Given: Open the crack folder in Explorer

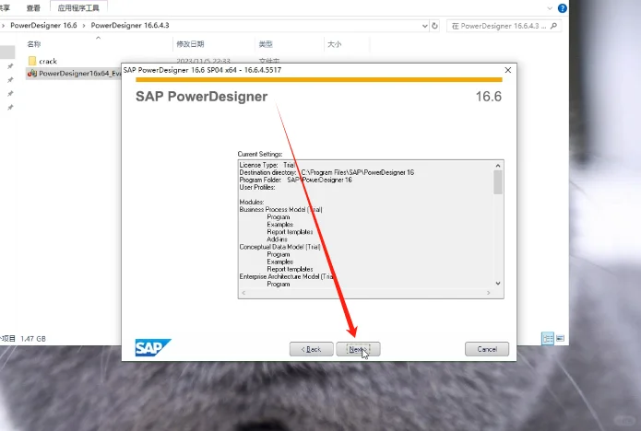Looking at the screenshot, I should click(x=42, y=61).
